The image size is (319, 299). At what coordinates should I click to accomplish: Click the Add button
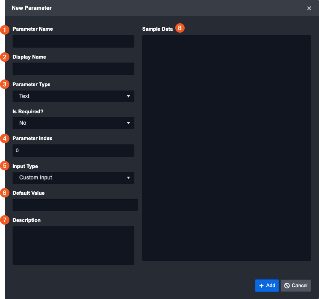(267, 286)
